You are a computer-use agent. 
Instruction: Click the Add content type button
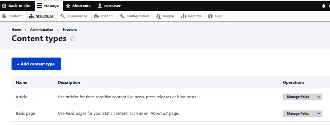pos(36,64)
